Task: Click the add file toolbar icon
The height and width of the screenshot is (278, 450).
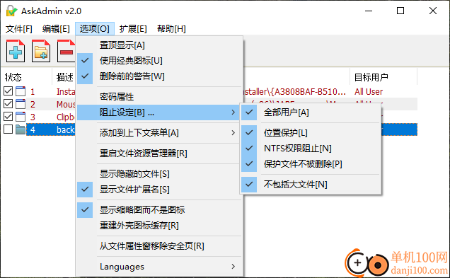Action: click(x=16, y=52)
